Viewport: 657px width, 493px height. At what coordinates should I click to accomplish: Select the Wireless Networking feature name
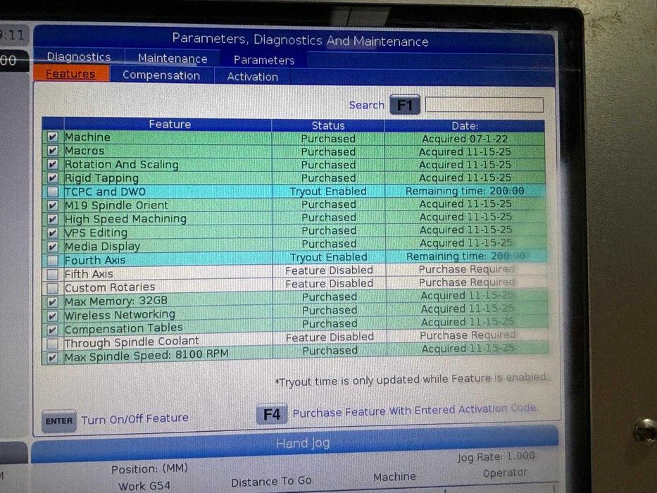[120, 315]
